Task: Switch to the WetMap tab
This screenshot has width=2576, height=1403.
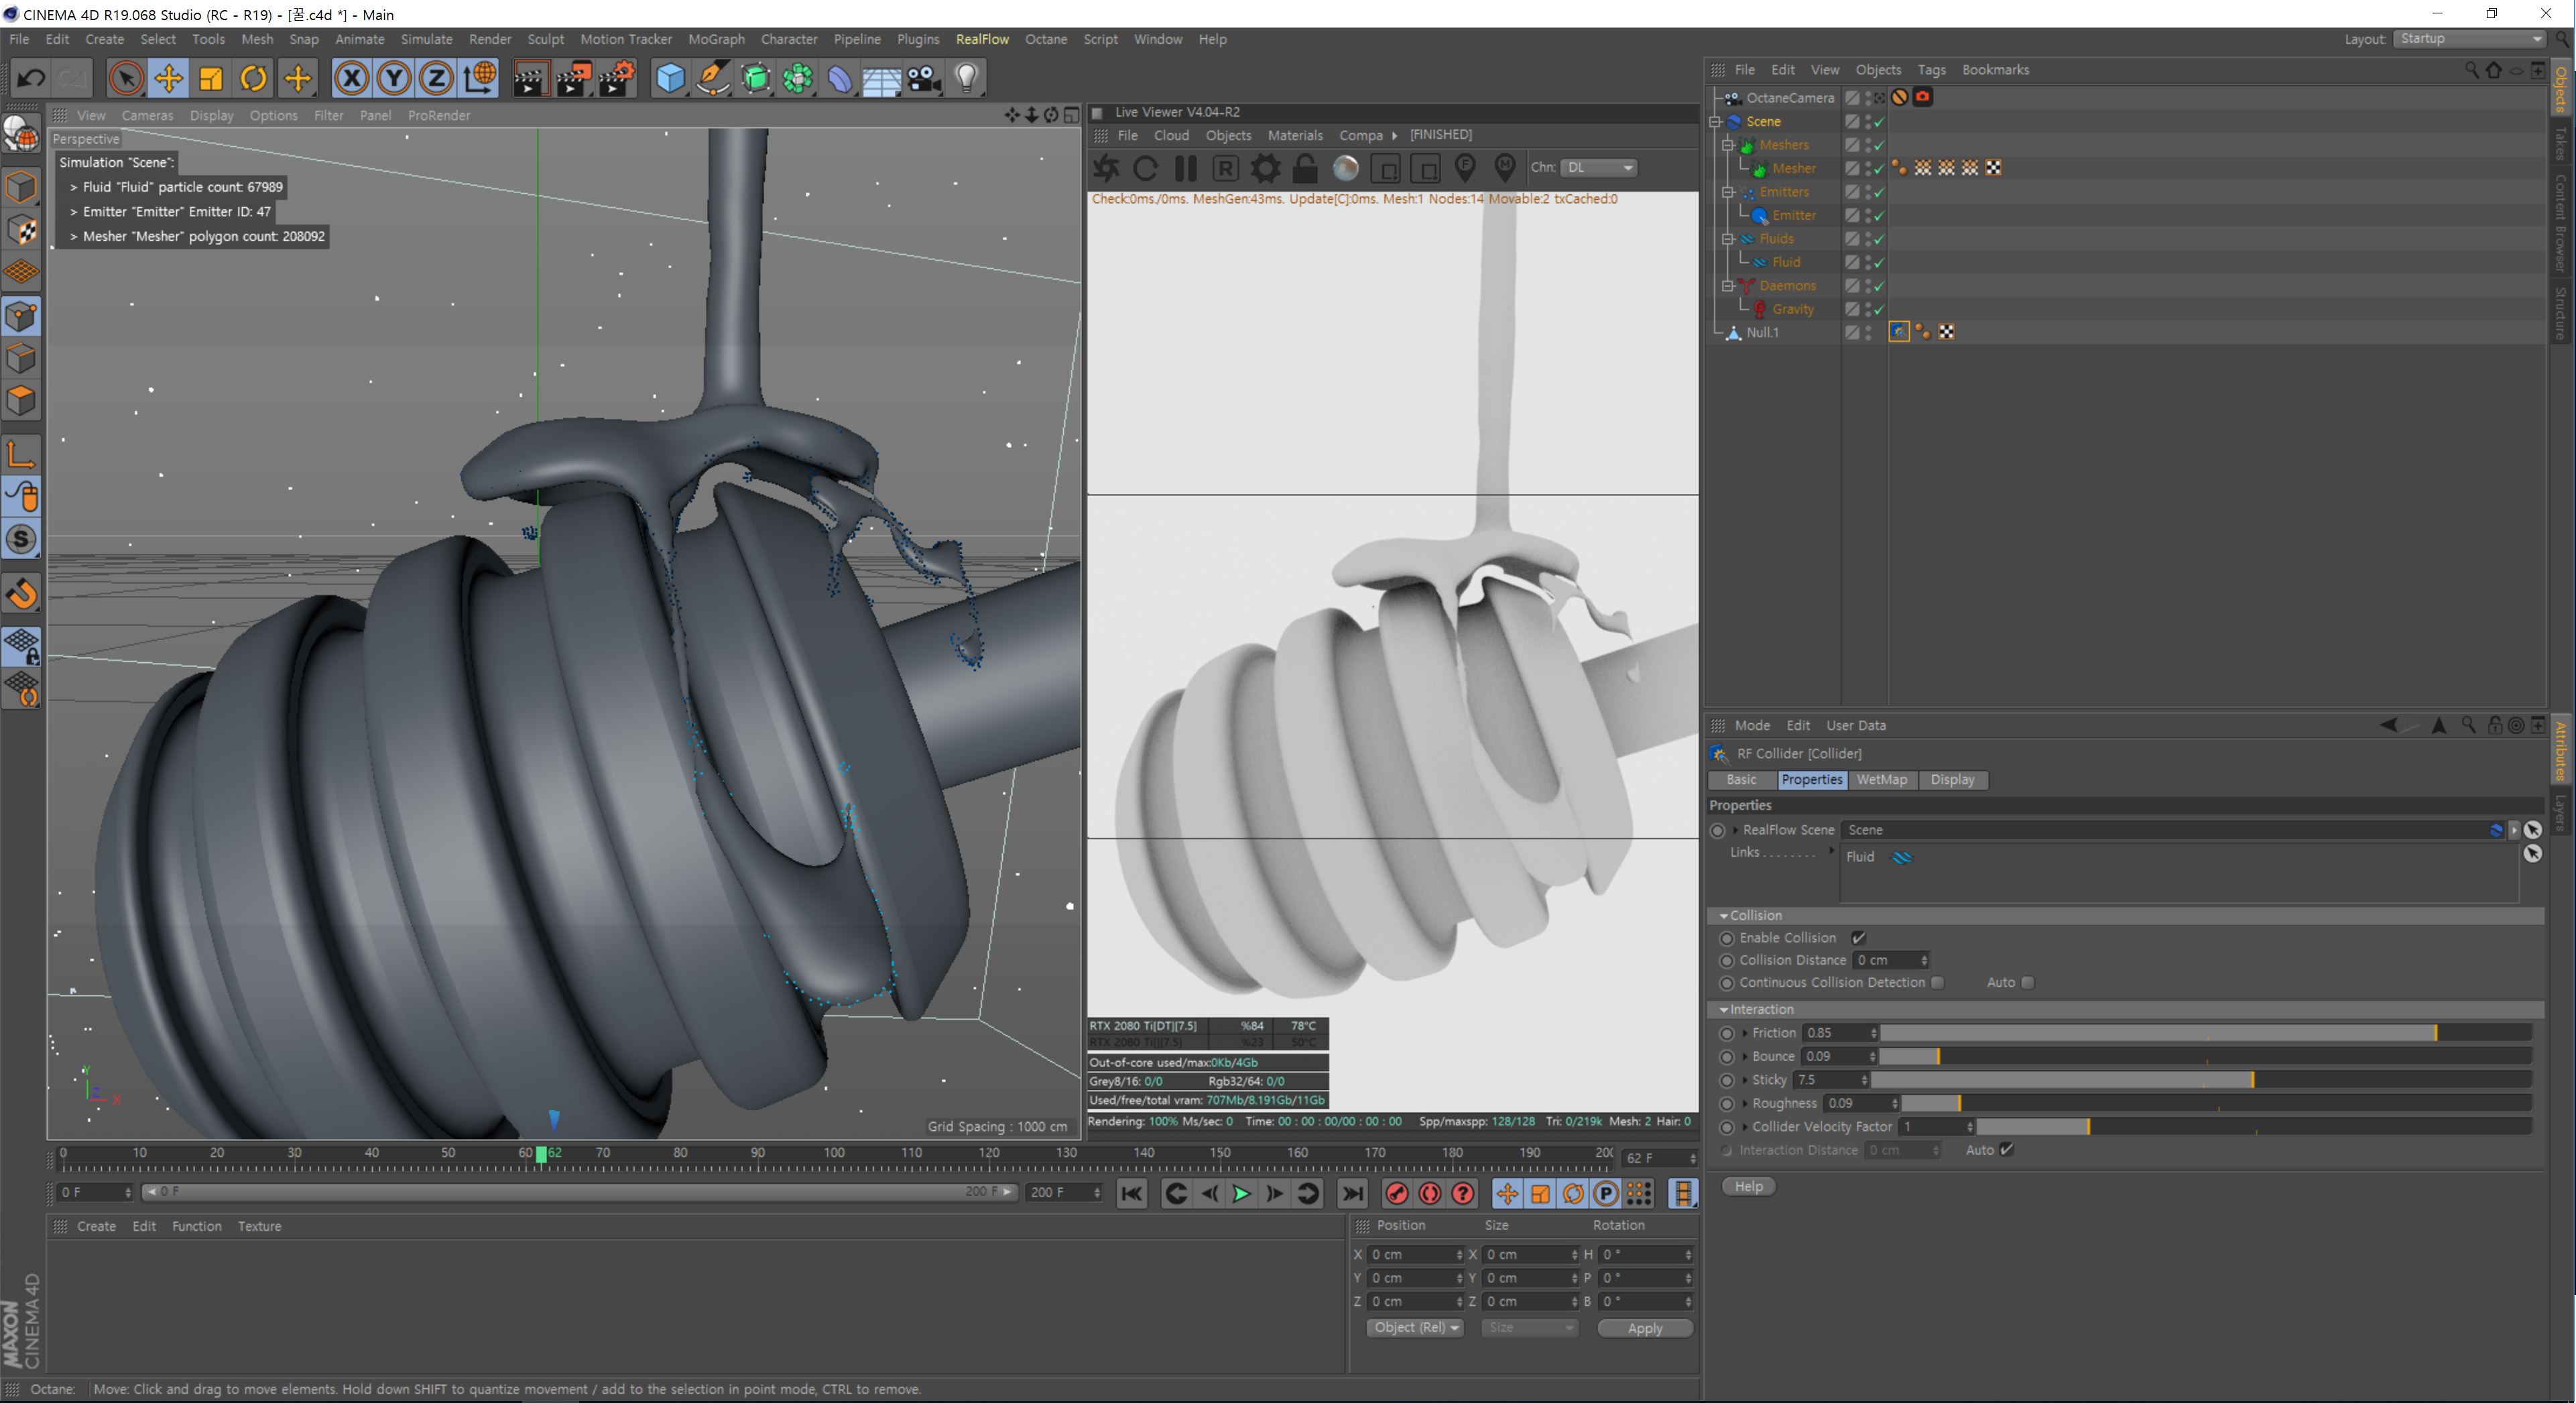Action: point(1881,780)
